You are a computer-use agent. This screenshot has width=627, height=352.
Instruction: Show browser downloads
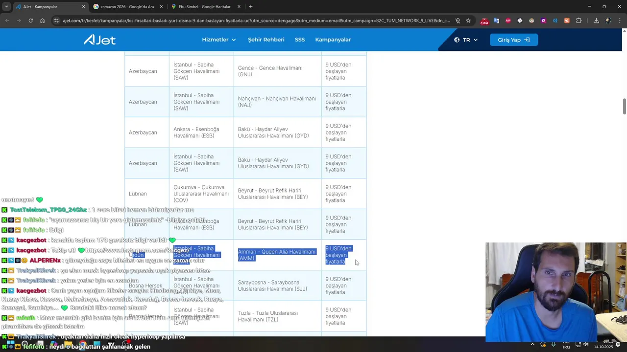[x=596, y=21]
